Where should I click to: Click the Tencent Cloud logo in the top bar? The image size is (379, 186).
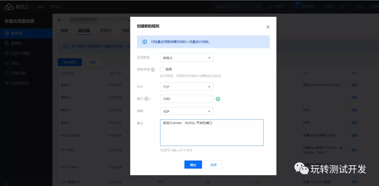pos(9,7)
